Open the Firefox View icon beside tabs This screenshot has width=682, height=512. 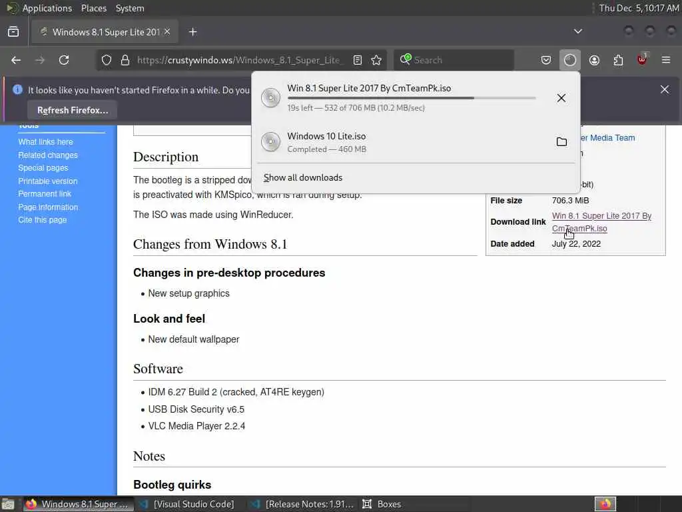(13, 32)
